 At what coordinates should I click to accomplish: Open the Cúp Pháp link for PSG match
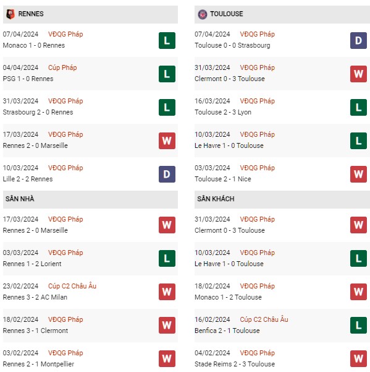pos(62,67)
